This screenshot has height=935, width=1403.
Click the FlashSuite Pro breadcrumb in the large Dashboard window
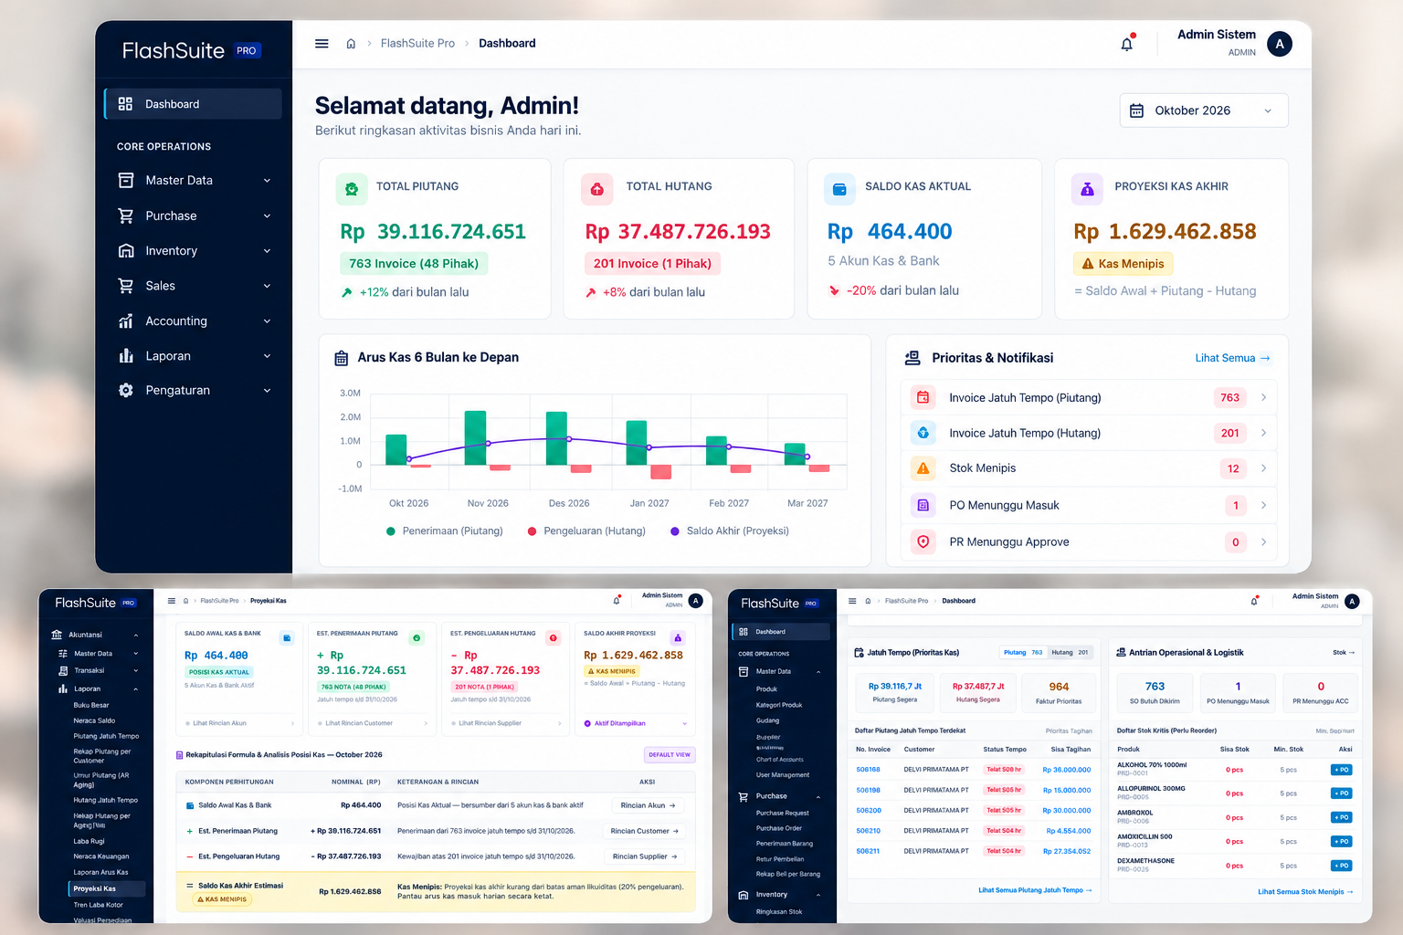click(417, 44)
